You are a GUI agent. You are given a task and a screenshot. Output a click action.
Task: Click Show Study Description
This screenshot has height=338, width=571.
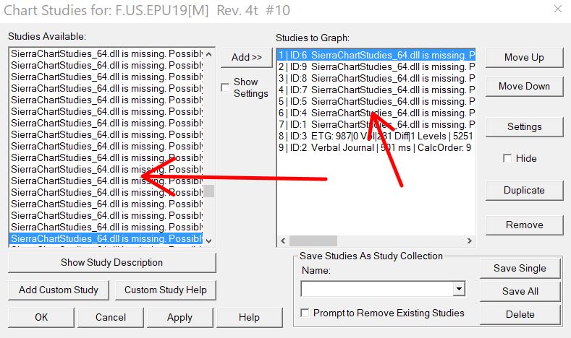click(x=111, y=262)
